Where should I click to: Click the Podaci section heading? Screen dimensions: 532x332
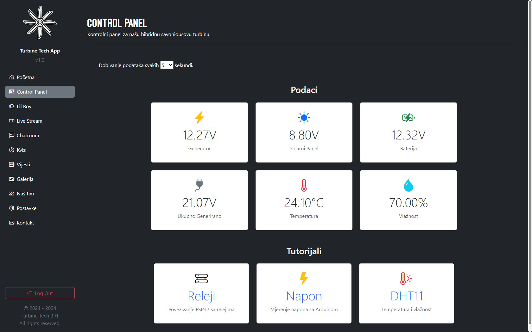pyautogui.click(x=304, y=90)
